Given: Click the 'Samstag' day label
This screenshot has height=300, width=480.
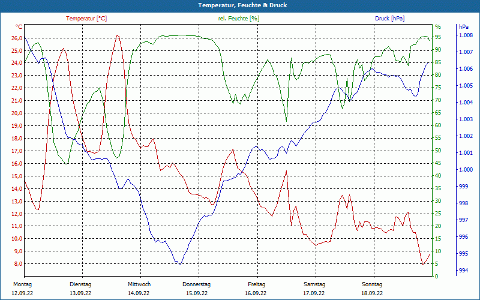Looking at the screenshot, I should click(314, 284).
